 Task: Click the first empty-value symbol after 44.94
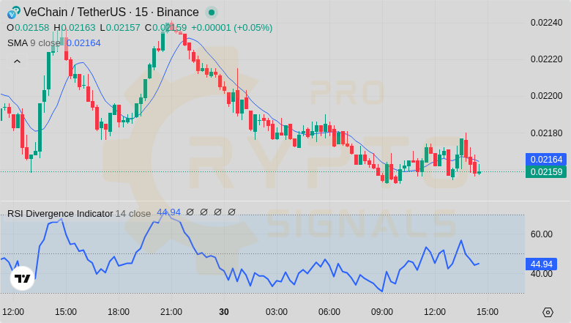click(x=190, y=212)
